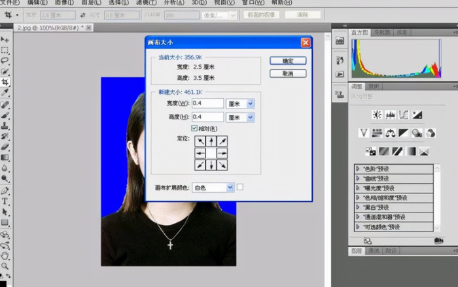Select the Type tool

(x=5, y=201)
